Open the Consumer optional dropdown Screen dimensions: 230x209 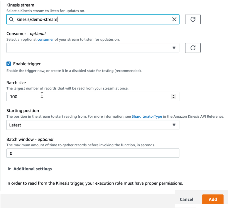pos(93,48)
